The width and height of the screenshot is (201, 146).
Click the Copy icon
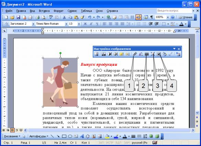tap(70, 17)
